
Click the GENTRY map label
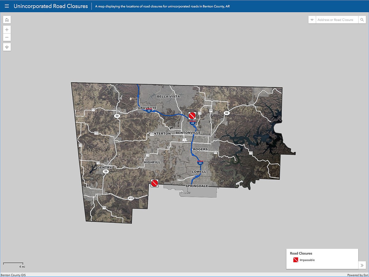[x=104, y=167]
